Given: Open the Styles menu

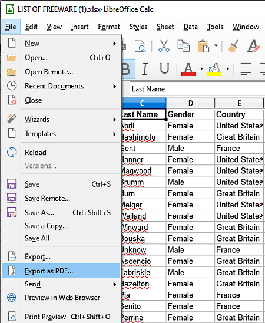Looking at the screenshot, I should coord(138,27).
